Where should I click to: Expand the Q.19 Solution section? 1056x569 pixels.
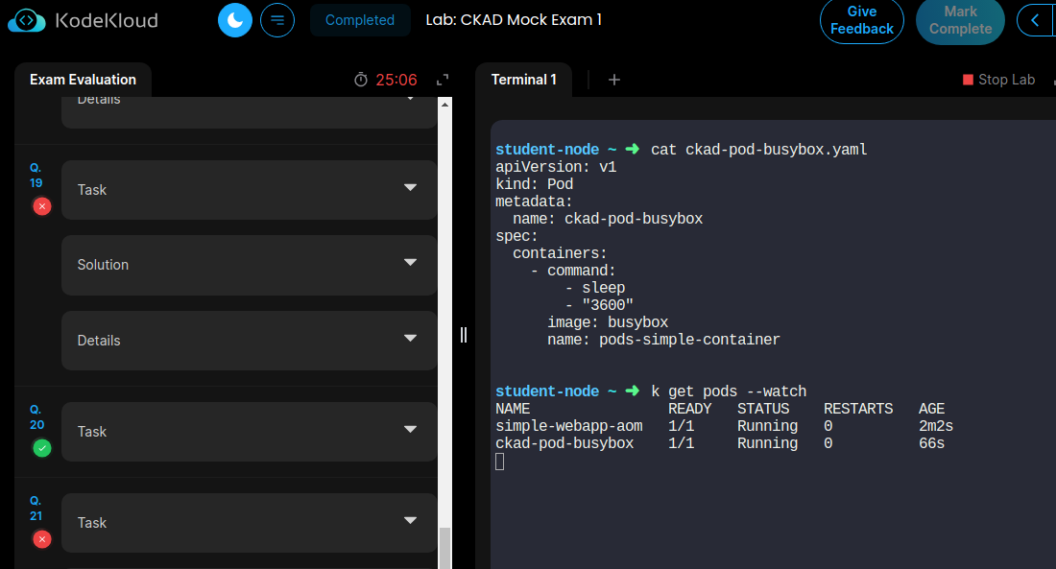tap(249, 265)
